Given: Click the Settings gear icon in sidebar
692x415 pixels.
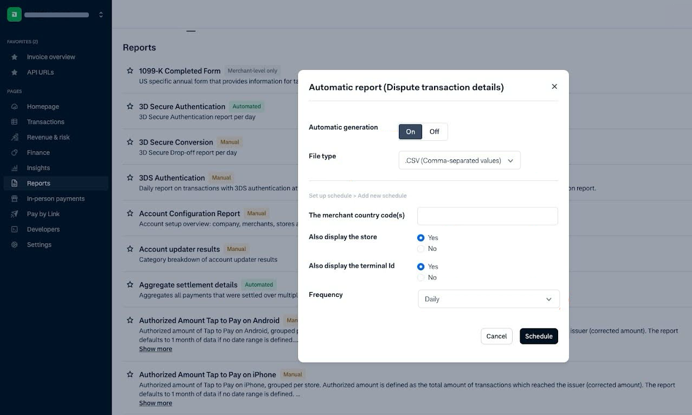Looking at the screenshot, I should pyautogui.click(x=15, y=245).
